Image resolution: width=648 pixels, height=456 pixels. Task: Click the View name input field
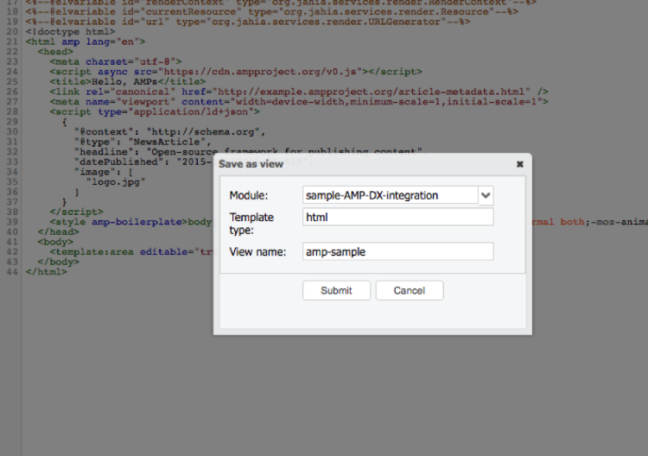(x=397, y=251)
